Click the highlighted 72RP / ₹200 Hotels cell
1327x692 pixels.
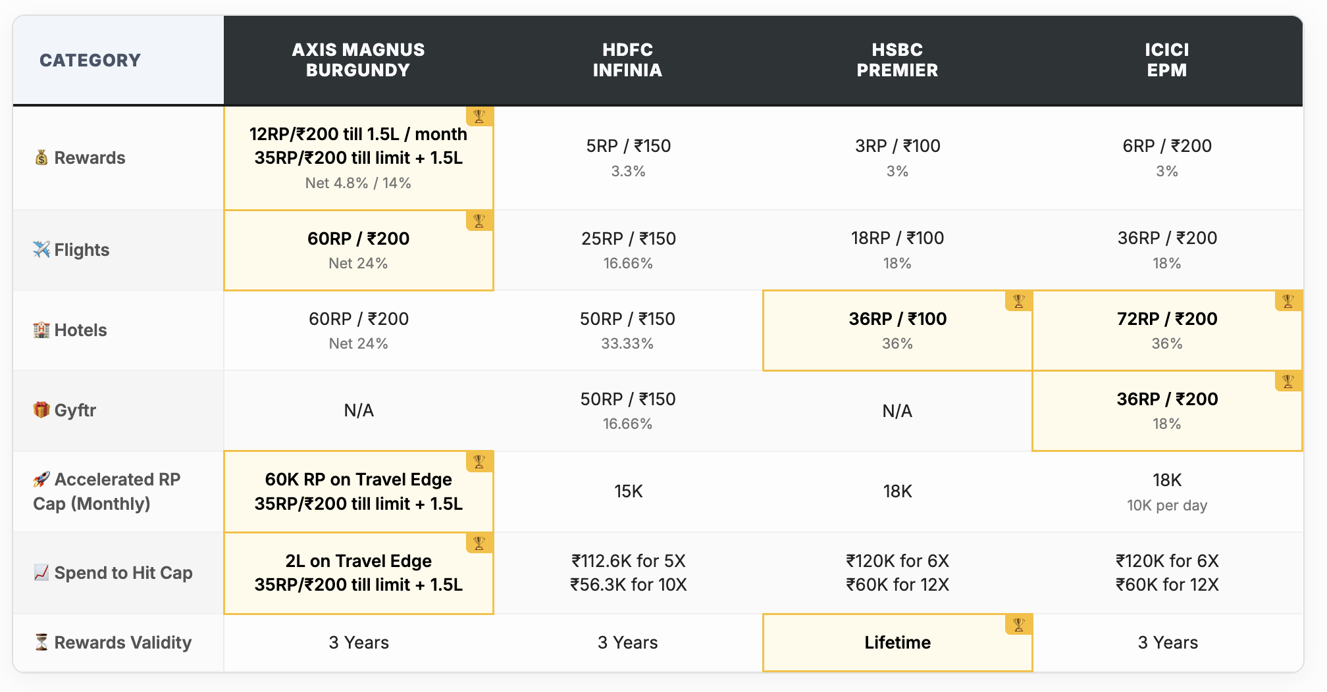1166,330
